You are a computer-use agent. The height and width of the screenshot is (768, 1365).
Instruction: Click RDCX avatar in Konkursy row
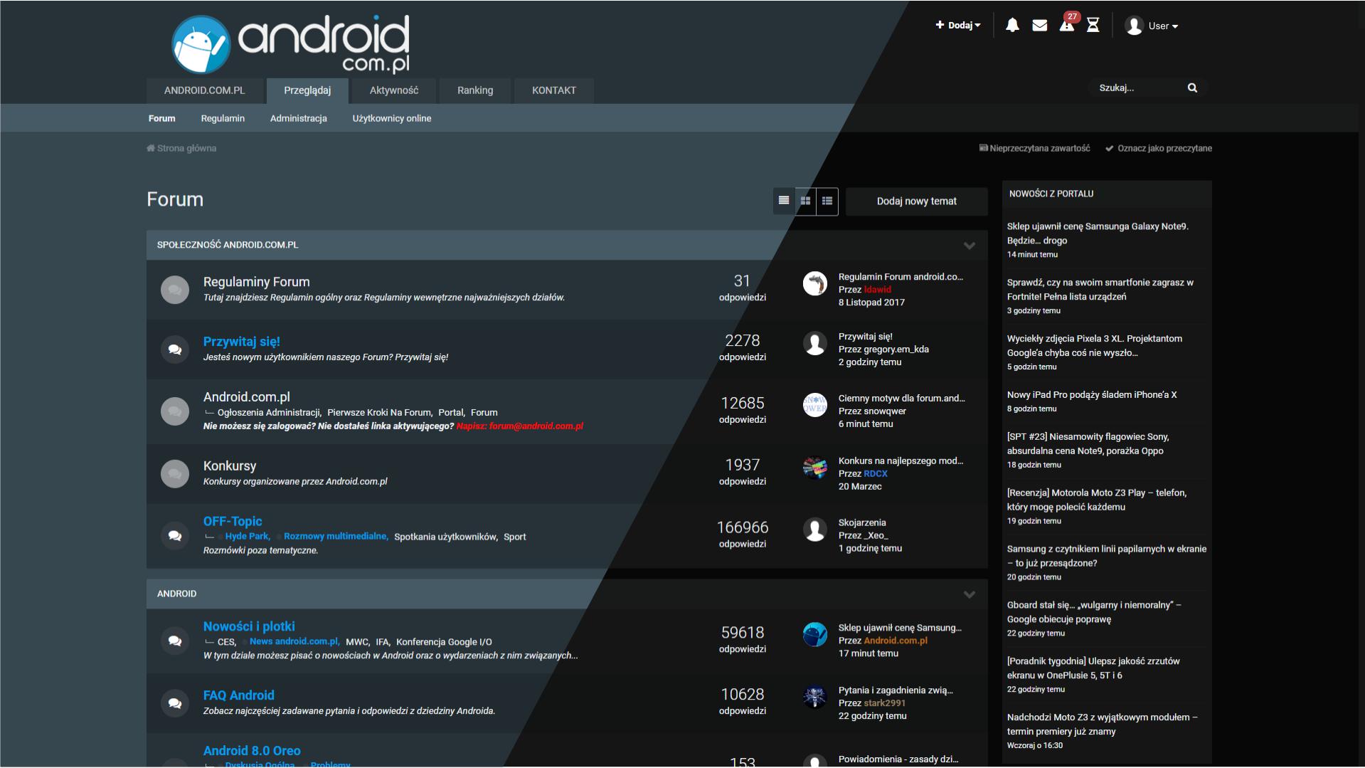coord(815,468)
